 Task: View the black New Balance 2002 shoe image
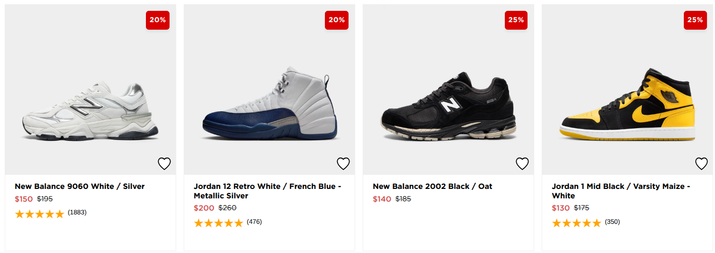click(449, 107)
